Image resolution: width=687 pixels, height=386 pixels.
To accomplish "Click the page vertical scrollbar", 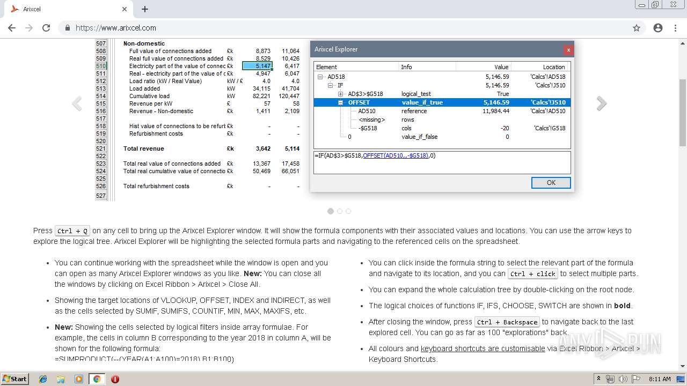I will 682,113.
